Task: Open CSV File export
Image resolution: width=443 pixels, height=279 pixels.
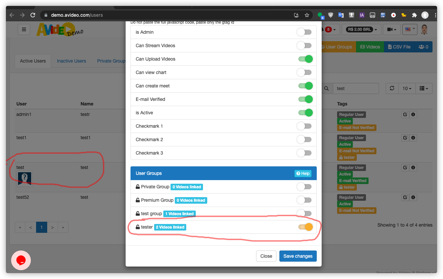Action: pyautogui.click(x=399, y=46)
